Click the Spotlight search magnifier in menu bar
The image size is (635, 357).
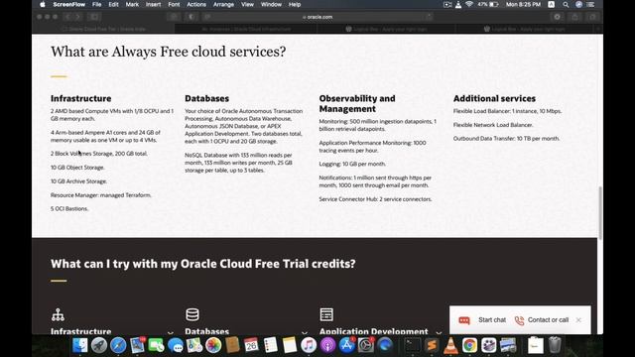pyautogui.click(x=566, y=4)
